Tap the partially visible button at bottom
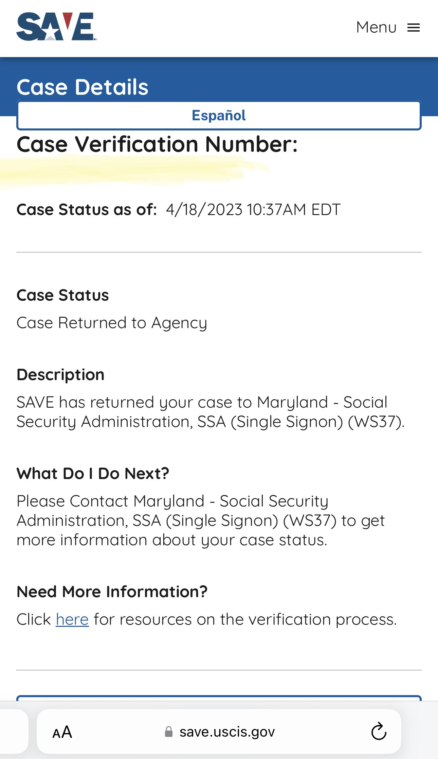438x759 pixels. pyautogui.click(x=219, y=698)
